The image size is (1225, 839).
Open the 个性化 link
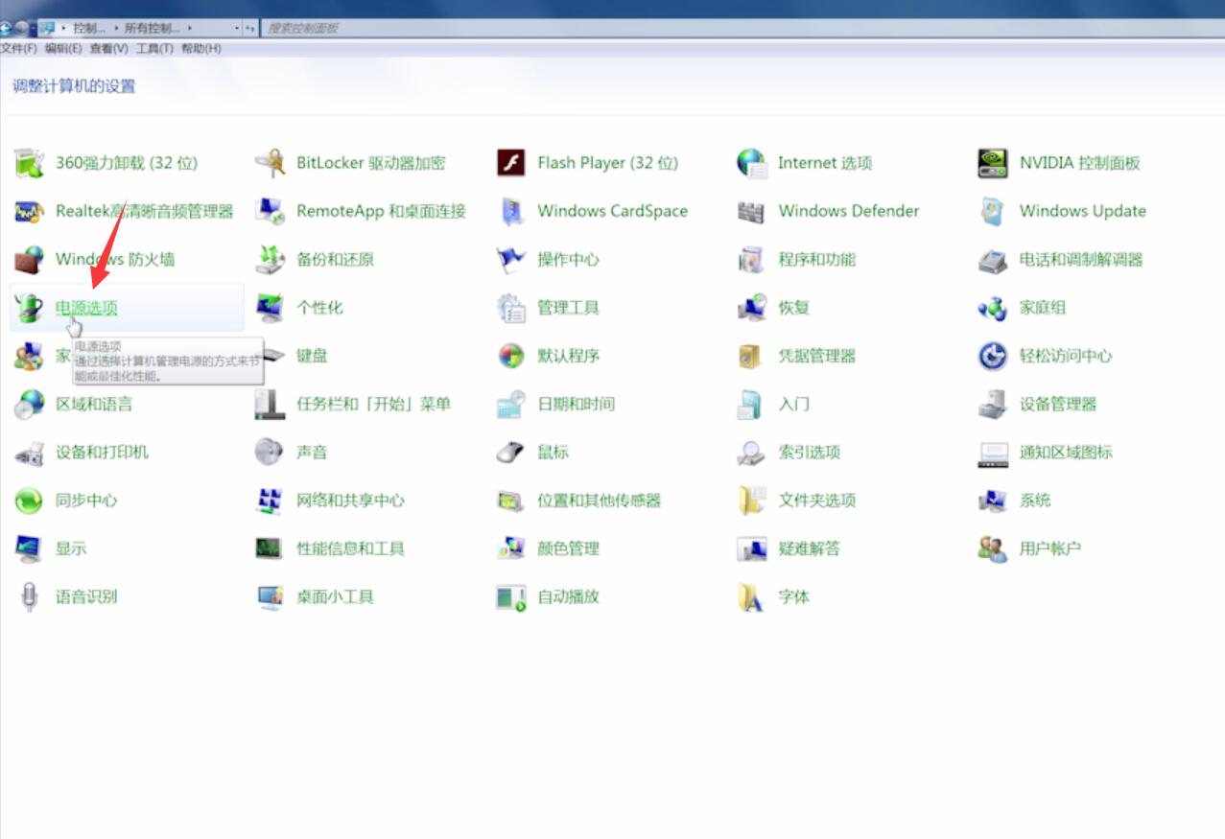coord(319,308)
